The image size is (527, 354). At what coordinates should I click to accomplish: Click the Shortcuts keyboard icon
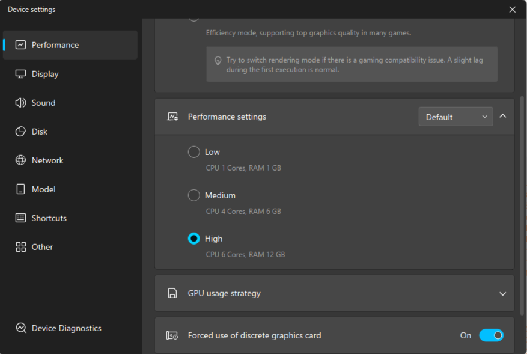click(x=21, y=218)
